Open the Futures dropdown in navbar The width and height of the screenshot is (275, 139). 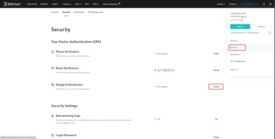pyautogui.click(x=67, y=4)
